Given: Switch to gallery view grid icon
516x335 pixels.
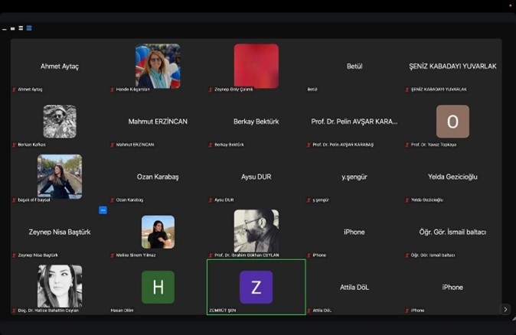Looking at the screenshot, I should tap(29, 28).
